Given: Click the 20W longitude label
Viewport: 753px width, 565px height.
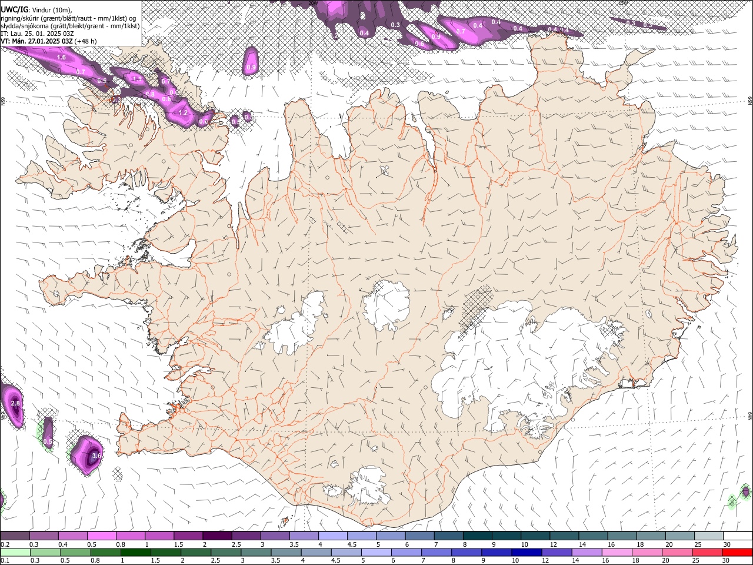Looking at the screenshot, I should tap(314, 3).
